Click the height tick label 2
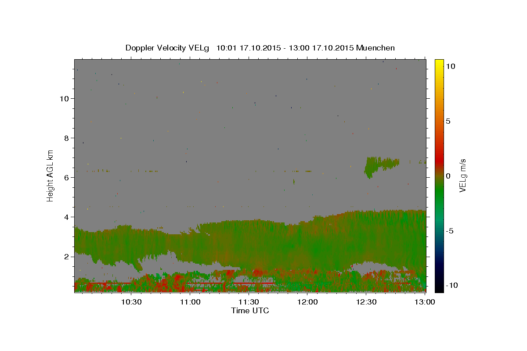527x351 pixels. point(66,256)
